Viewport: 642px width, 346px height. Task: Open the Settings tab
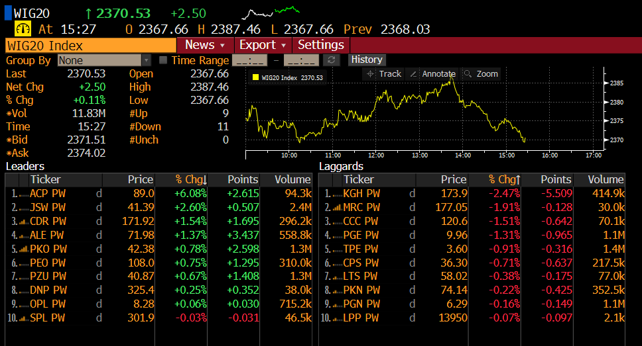pyautogui.click(x=321, y=45)
